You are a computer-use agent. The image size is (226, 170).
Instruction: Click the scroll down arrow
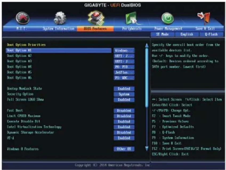coord(147,148)
